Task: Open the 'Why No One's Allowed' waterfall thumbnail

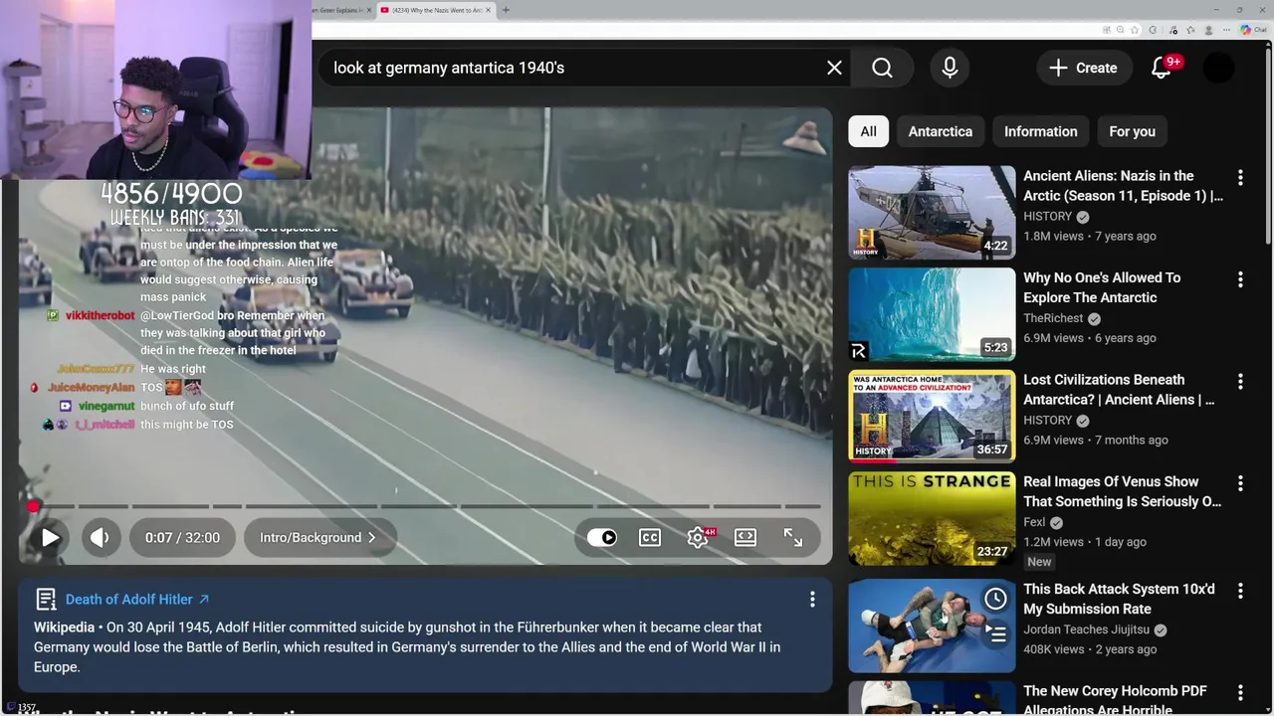Action: click(932, 314)
